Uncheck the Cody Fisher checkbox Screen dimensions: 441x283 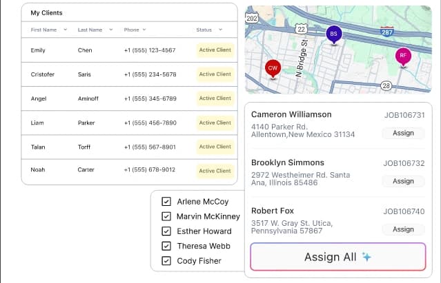click(x=166, y=260)
